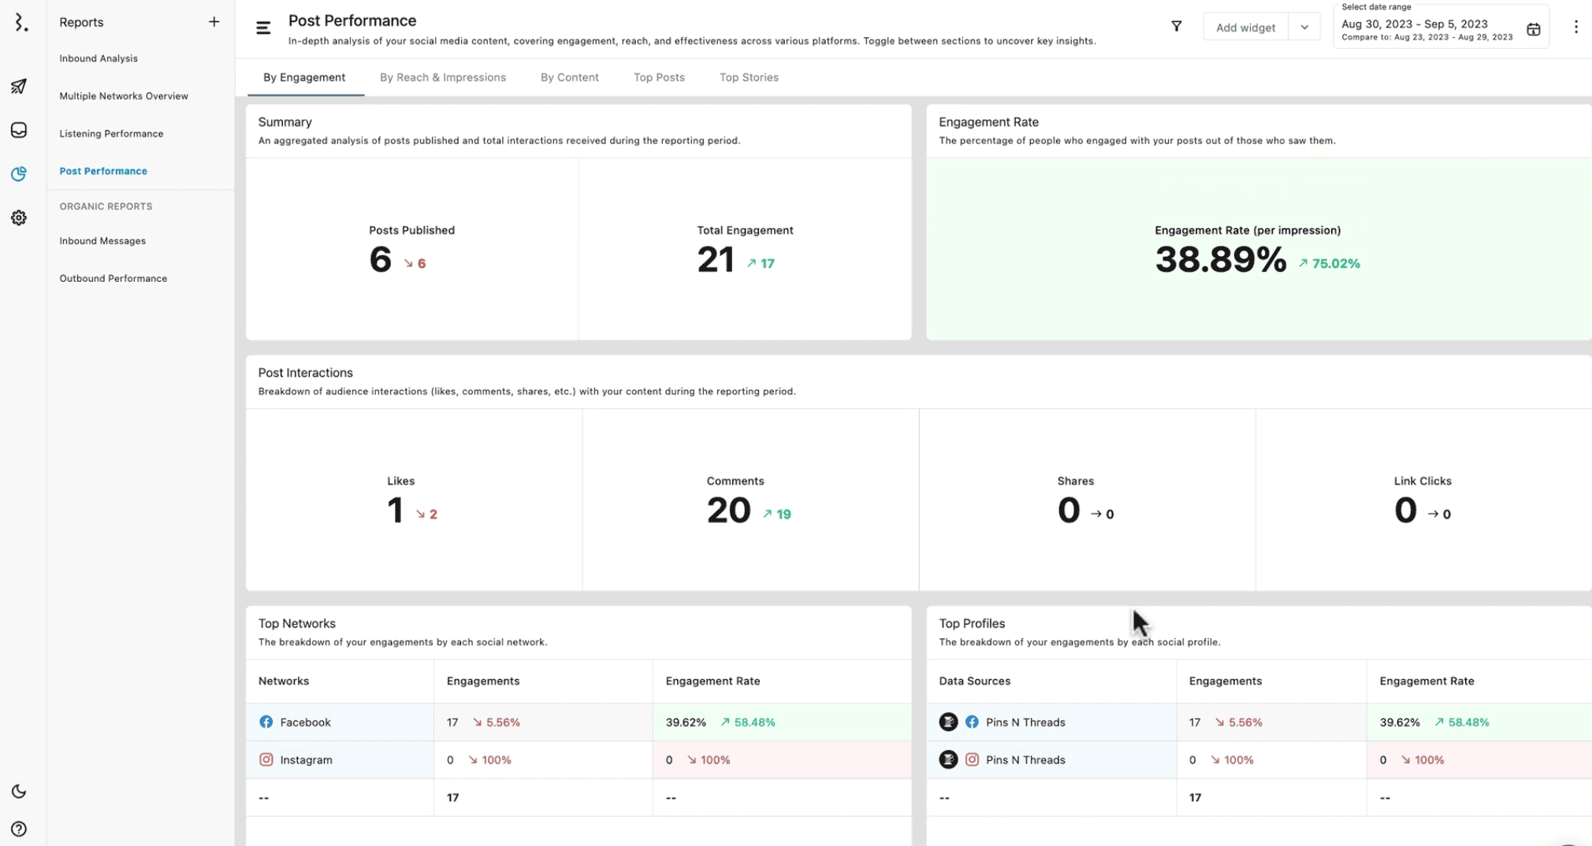Click the Posts Published value 6
The width and height of the screenshot is (1592, 846).
click(x=380, y=260)
